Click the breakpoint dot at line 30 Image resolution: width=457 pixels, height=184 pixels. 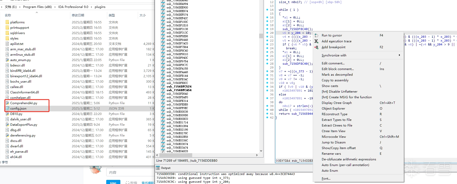pos(267,71)
